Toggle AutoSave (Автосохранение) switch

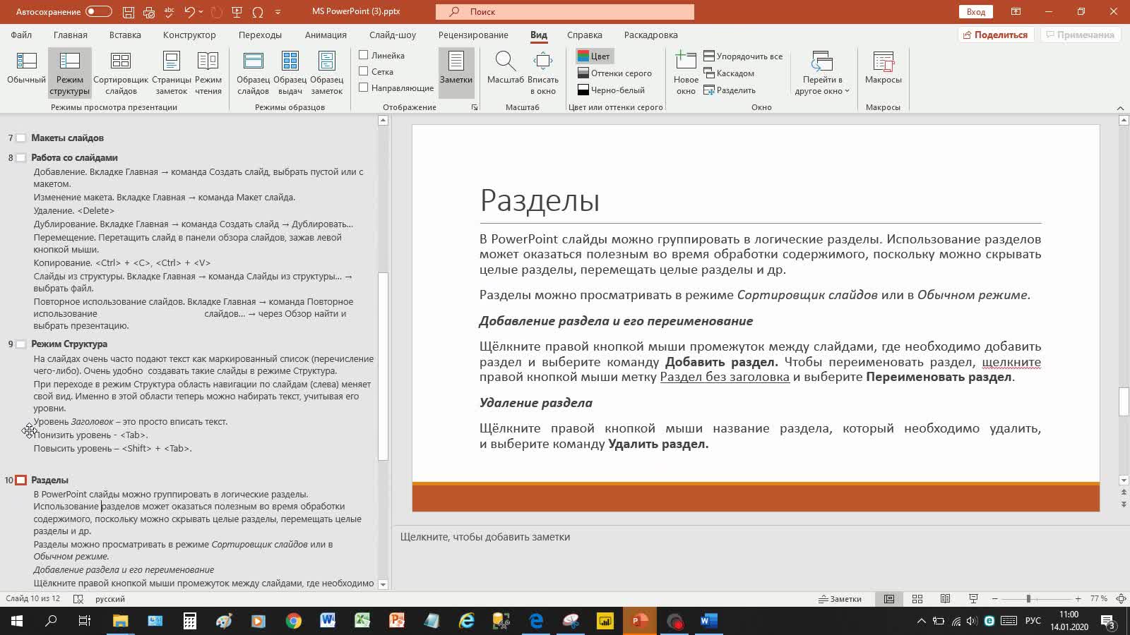point(99,11)
